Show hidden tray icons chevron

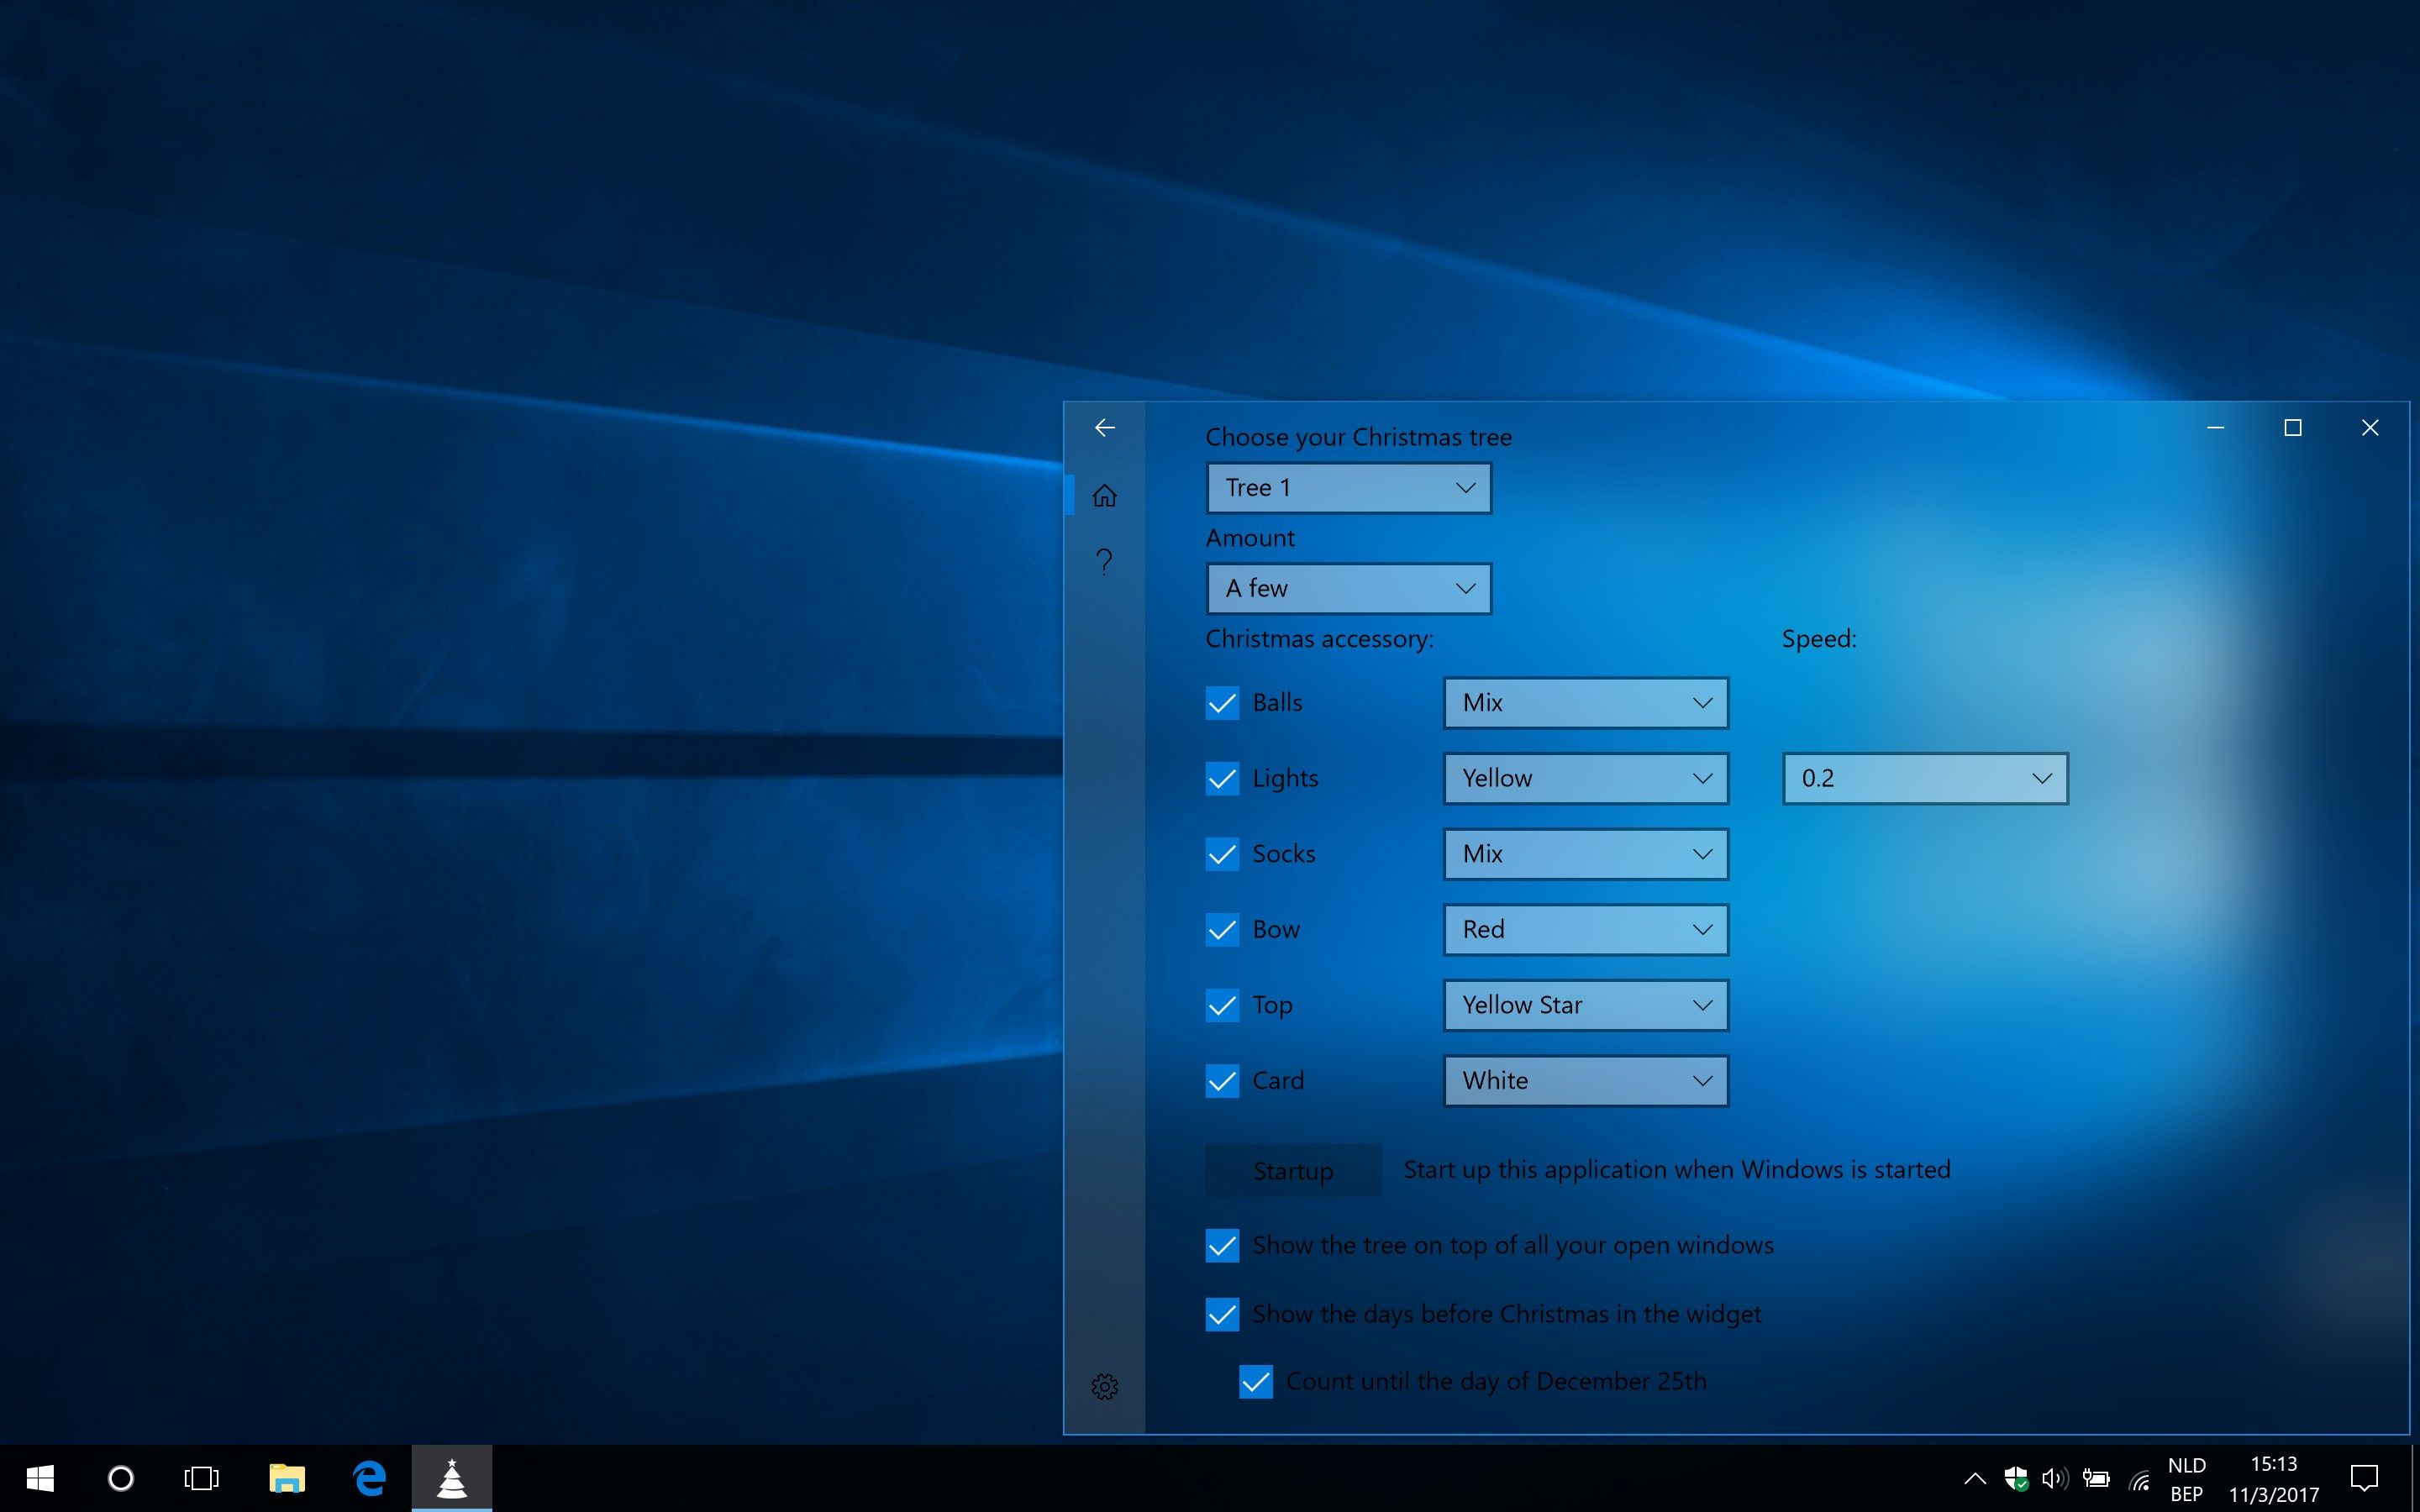1975,1478
